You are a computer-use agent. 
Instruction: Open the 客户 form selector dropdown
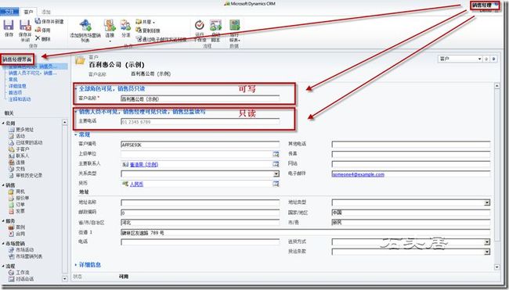point(479,59)
